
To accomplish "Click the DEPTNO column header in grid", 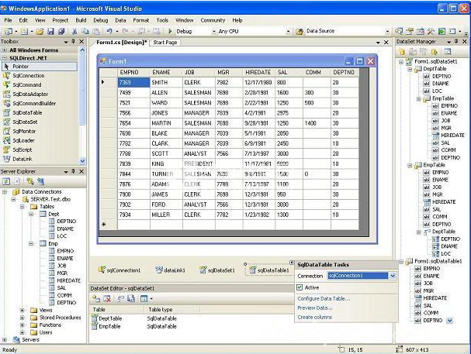I will tap(345, 72).
